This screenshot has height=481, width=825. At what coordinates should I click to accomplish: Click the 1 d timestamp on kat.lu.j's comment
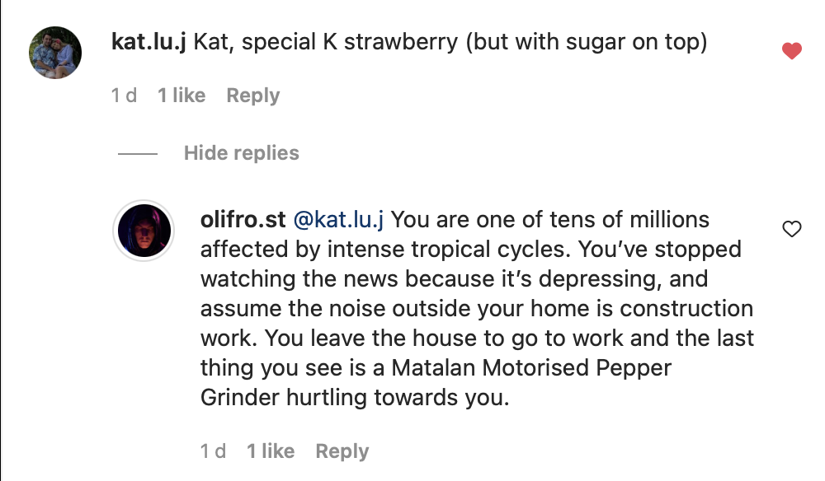pyautogui.click(x=124, y=96)
